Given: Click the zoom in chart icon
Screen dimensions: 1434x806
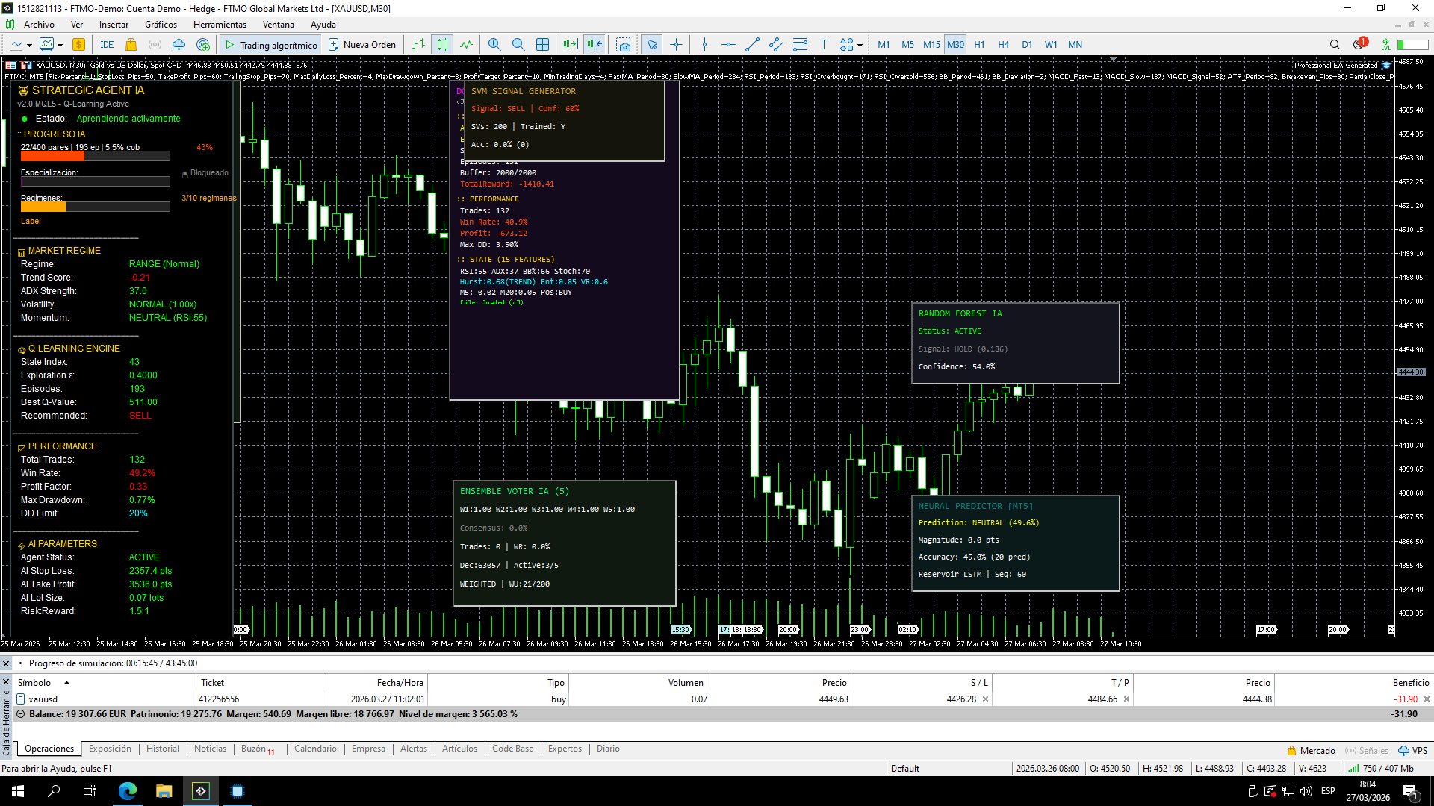Looking at the screenshot, I should click(x=494, y=45).
